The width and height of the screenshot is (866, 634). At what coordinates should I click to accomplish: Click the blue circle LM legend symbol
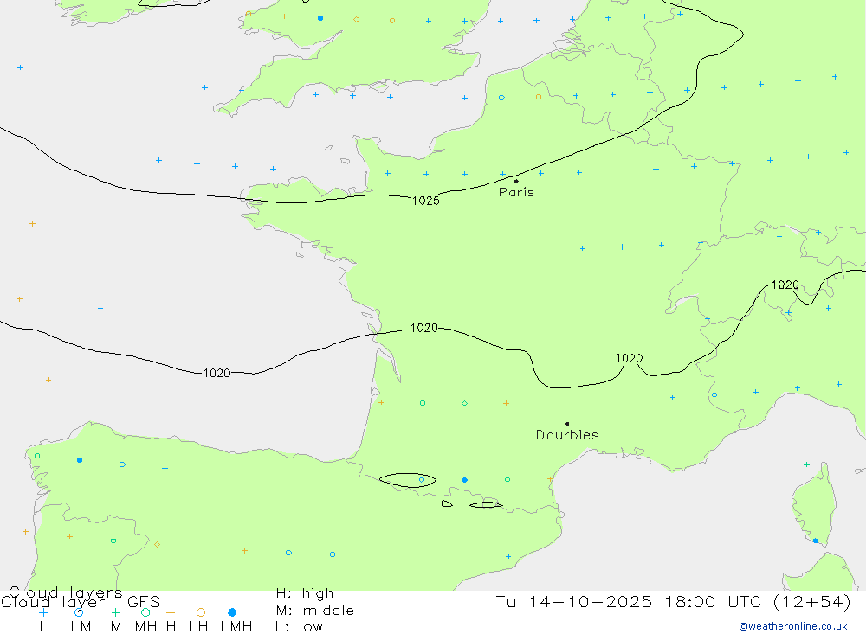(79, 612)
